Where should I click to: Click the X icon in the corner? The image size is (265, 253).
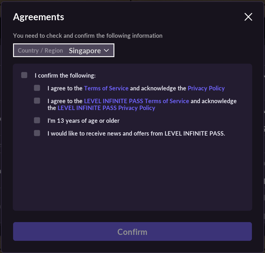pos(248,17)
